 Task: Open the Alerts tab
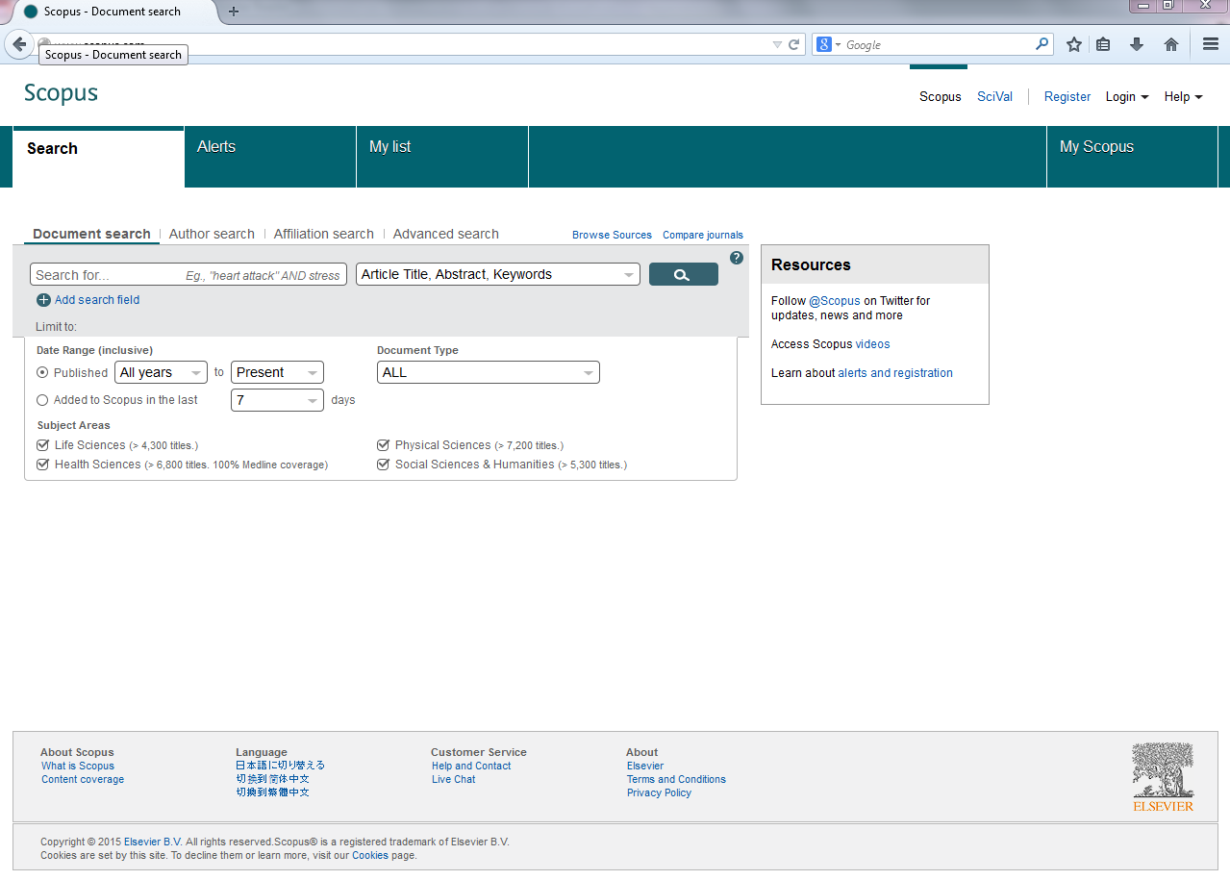270,157
